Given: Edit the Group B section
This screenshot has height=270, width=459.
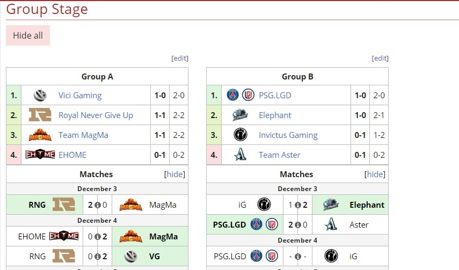Looking at the screenshot, I should (380, 59).
